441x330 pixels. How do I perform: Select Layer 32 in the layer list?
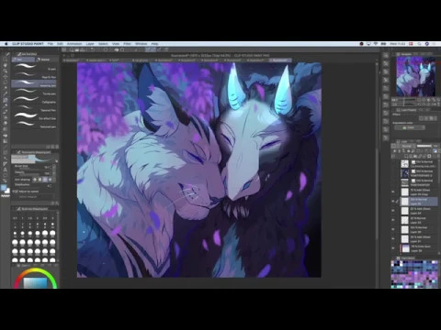pyautogui.click(x=419, y=229)
